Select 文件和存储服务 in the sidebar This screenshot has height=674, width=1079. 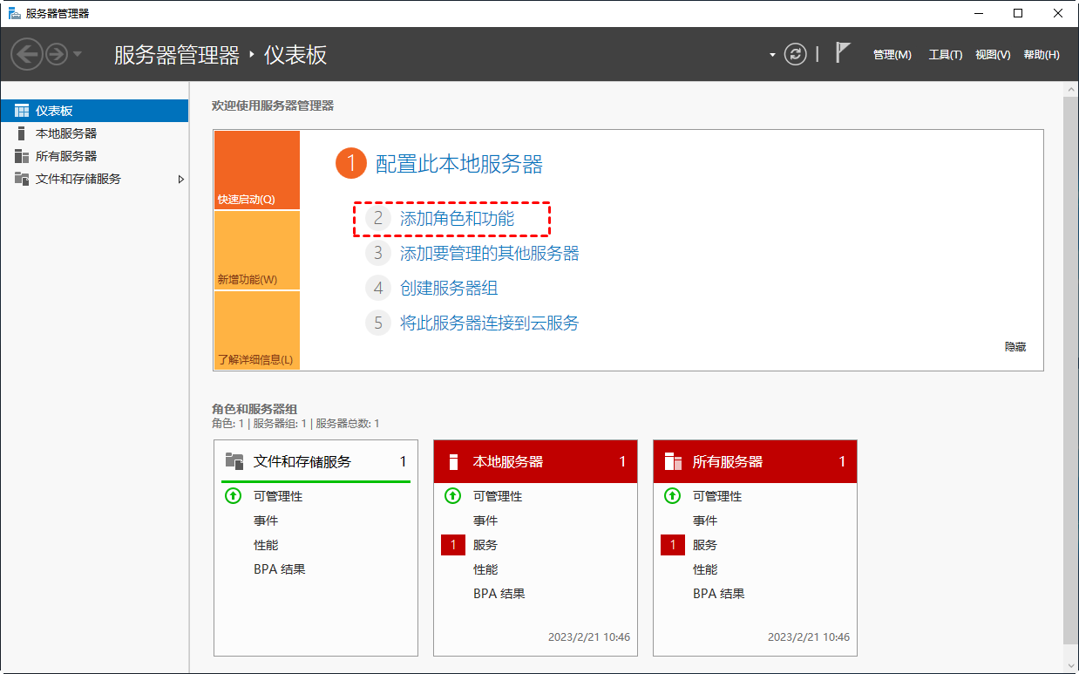(x=94, y=179)
